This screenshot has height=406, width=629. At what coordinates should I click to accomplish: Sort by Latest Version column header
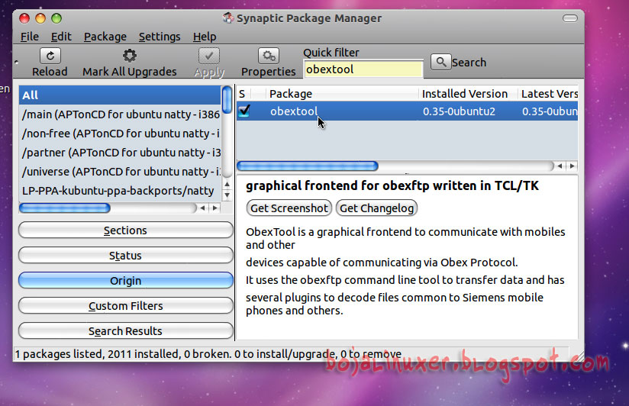pyautogui.click(x=548, y=94)
